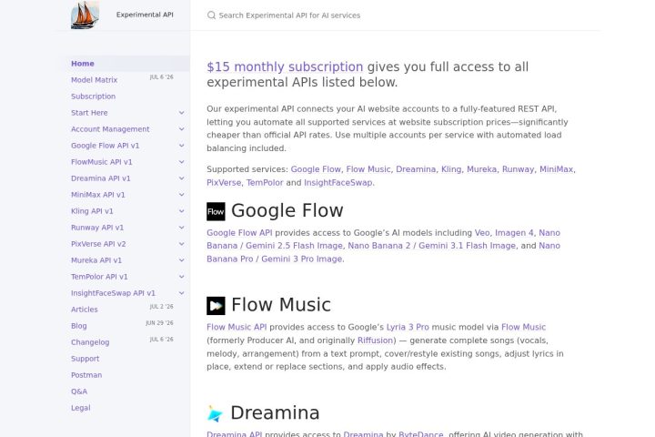The height and width of the screenshot is (437, 655).
Task: Open InsightFaceSwap API v1 sidebar item
Action: click(113, 293)
